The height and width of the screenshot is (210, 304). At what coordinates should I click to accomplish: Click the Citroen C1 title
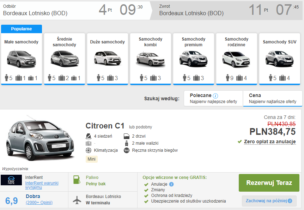click(x=105, y=126)
